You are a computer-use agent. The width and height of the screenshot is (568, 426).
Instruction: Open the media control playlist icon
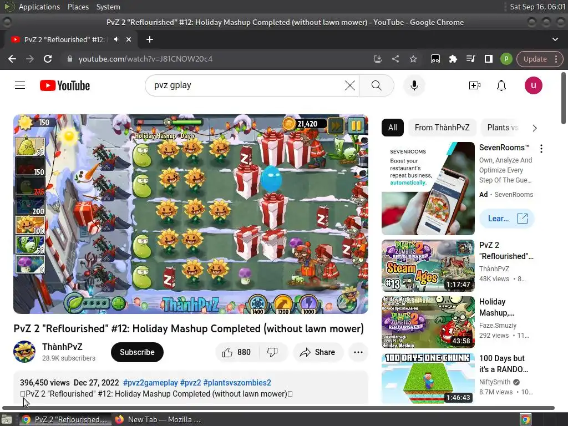coord(470,59)
